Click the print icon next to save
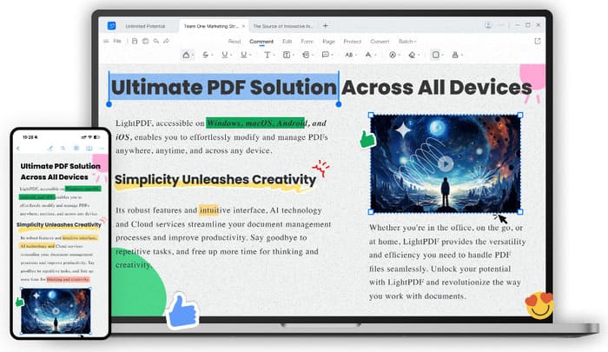 click(145, 41)
